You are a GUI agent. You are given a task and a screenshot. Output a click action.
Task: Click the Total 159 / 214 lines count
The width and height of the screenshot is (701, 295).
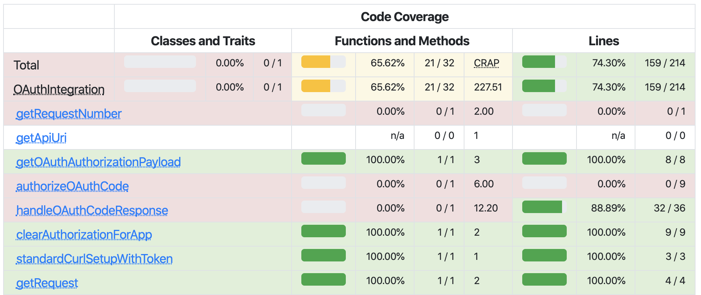pyautogui.click(x=665, y=63)
